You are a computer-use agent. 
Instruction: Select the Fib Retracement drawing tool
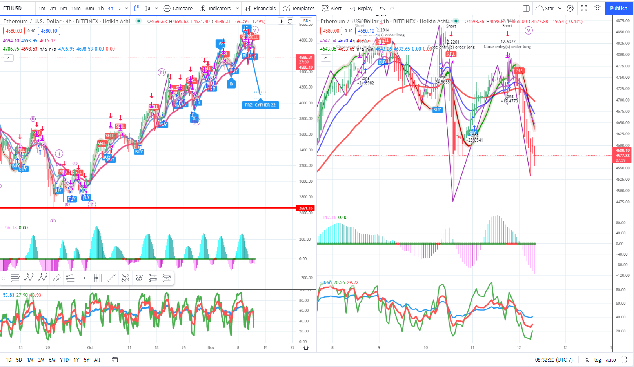(15, 278)
